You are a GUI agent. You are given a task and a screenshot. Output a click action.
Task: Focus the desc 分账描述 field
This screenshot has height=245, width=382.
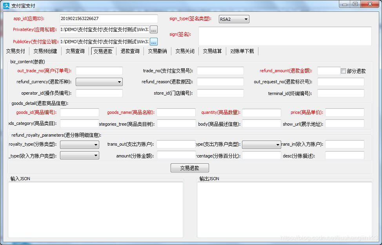tap(345, 155)
